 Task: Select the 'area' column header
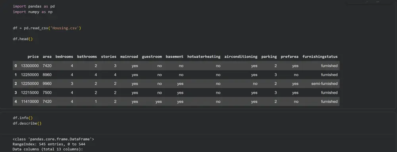[x=47, y=57]
